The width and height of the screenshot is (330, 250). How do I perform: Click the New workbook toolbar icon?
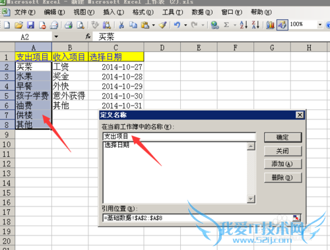pyautogui.click(x=7, y=25)
